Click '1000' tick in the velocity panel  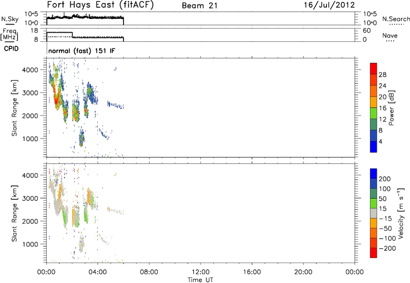(x=30, y=244)
